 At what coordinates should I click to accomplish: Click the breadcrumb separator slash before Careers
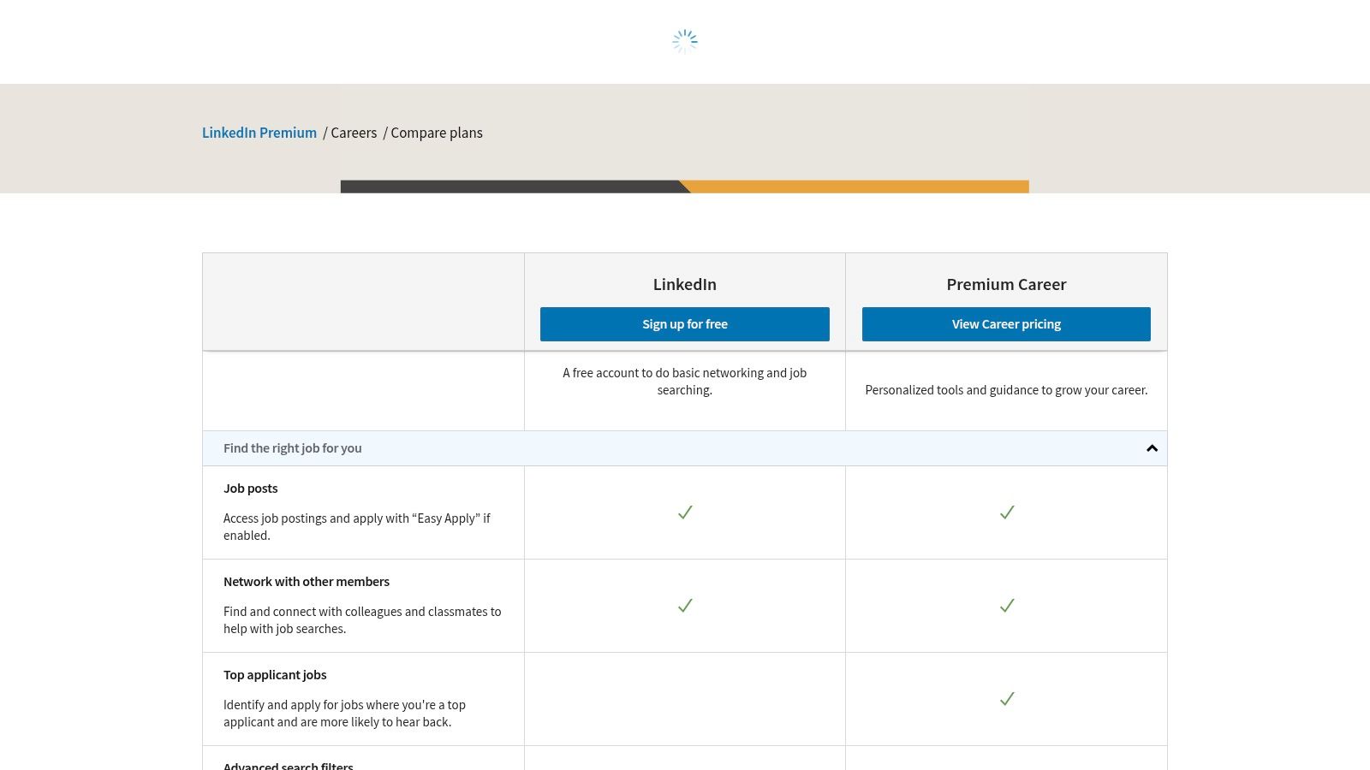pyautogui.click(x=325, y=133)
